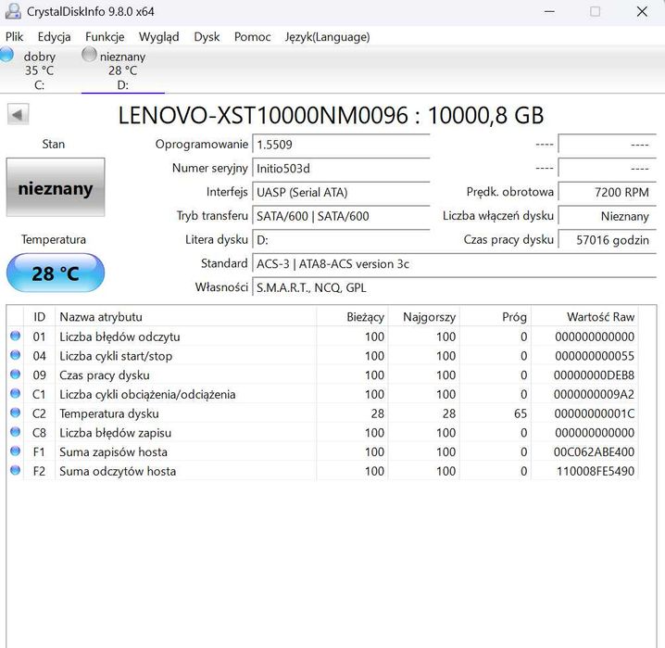Click the Najgorszy column header
665x648 pixels.
(x=423, y=317)
